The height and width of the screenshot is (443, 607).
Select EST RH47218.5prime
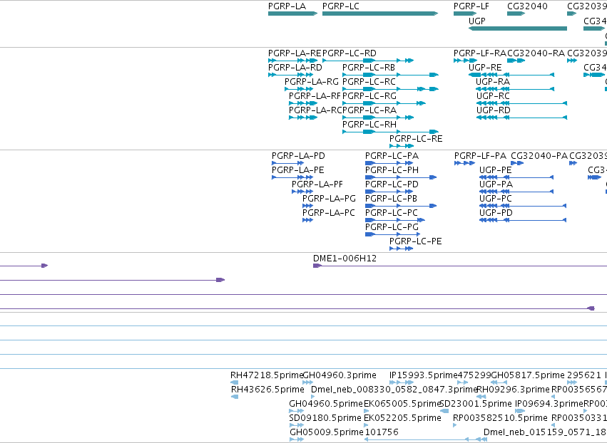coord(234,382)
